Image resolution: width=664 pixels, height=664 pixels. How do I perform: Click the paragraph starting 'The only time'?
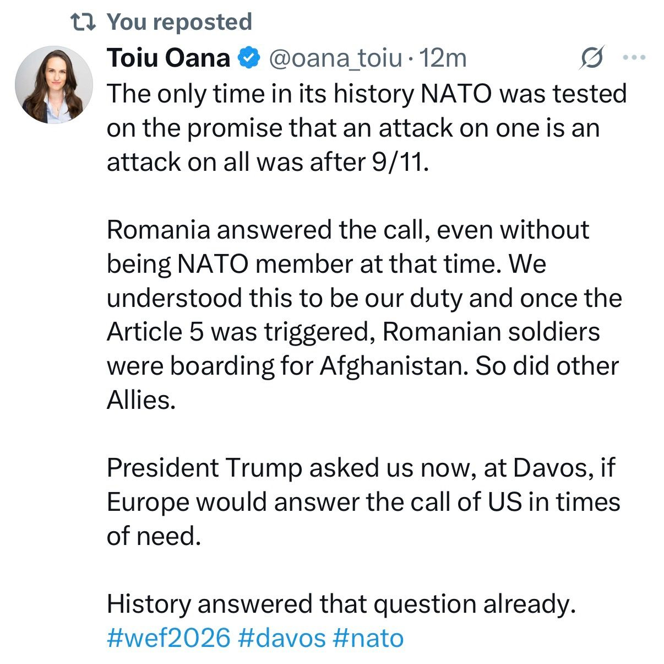[366, 127]
